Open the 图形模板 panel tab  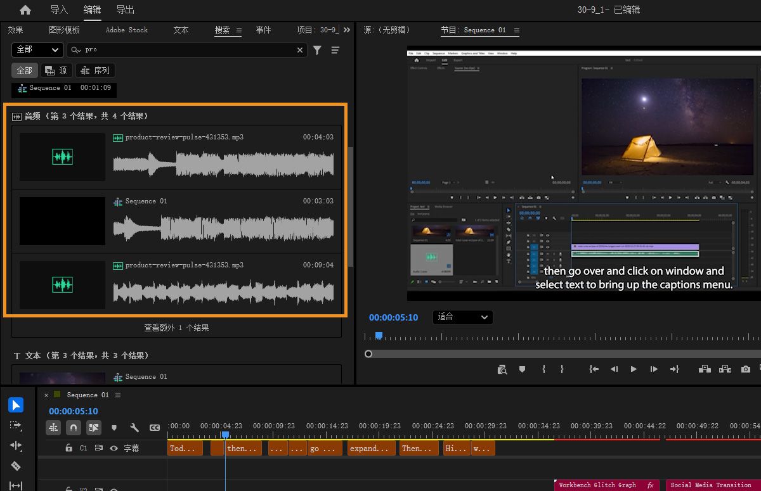tap(64, 30)
